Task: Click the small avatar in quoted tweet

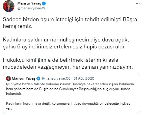Action: click(8, 78)
